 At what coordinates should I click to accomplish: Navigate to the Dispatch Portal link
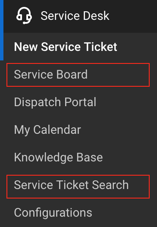(x=55, y=102)
